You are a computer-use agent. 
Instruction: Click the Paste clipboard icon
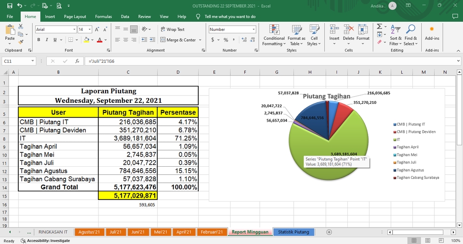click(x=10, y=30)
